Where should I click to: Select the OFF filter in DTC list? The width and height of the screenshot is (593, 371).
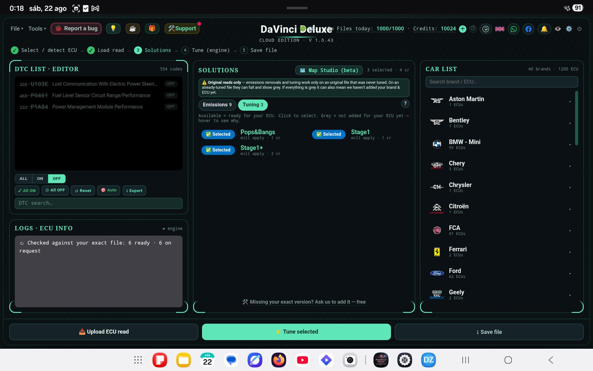(57, 179)
